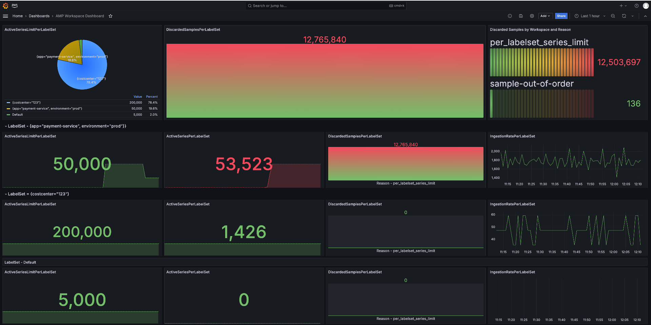View dashboard info via the info icon
651x325 pixels.
click(510, 16)
